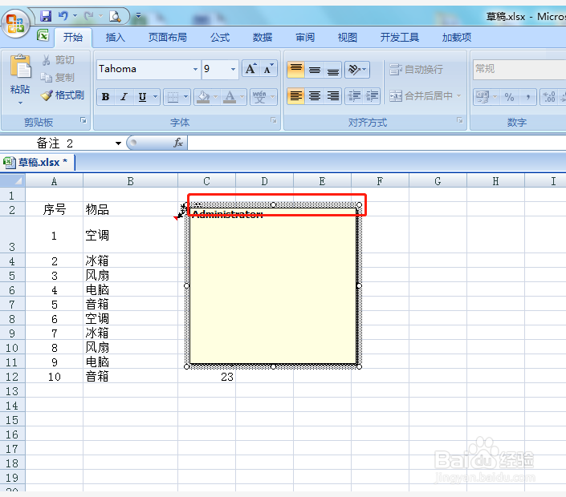
Task: Expand the Name Box dropdown arrow
Action: (x=118, y=143)
